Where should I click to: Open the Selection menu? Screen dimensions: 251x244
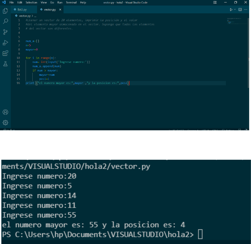point(31,3)
